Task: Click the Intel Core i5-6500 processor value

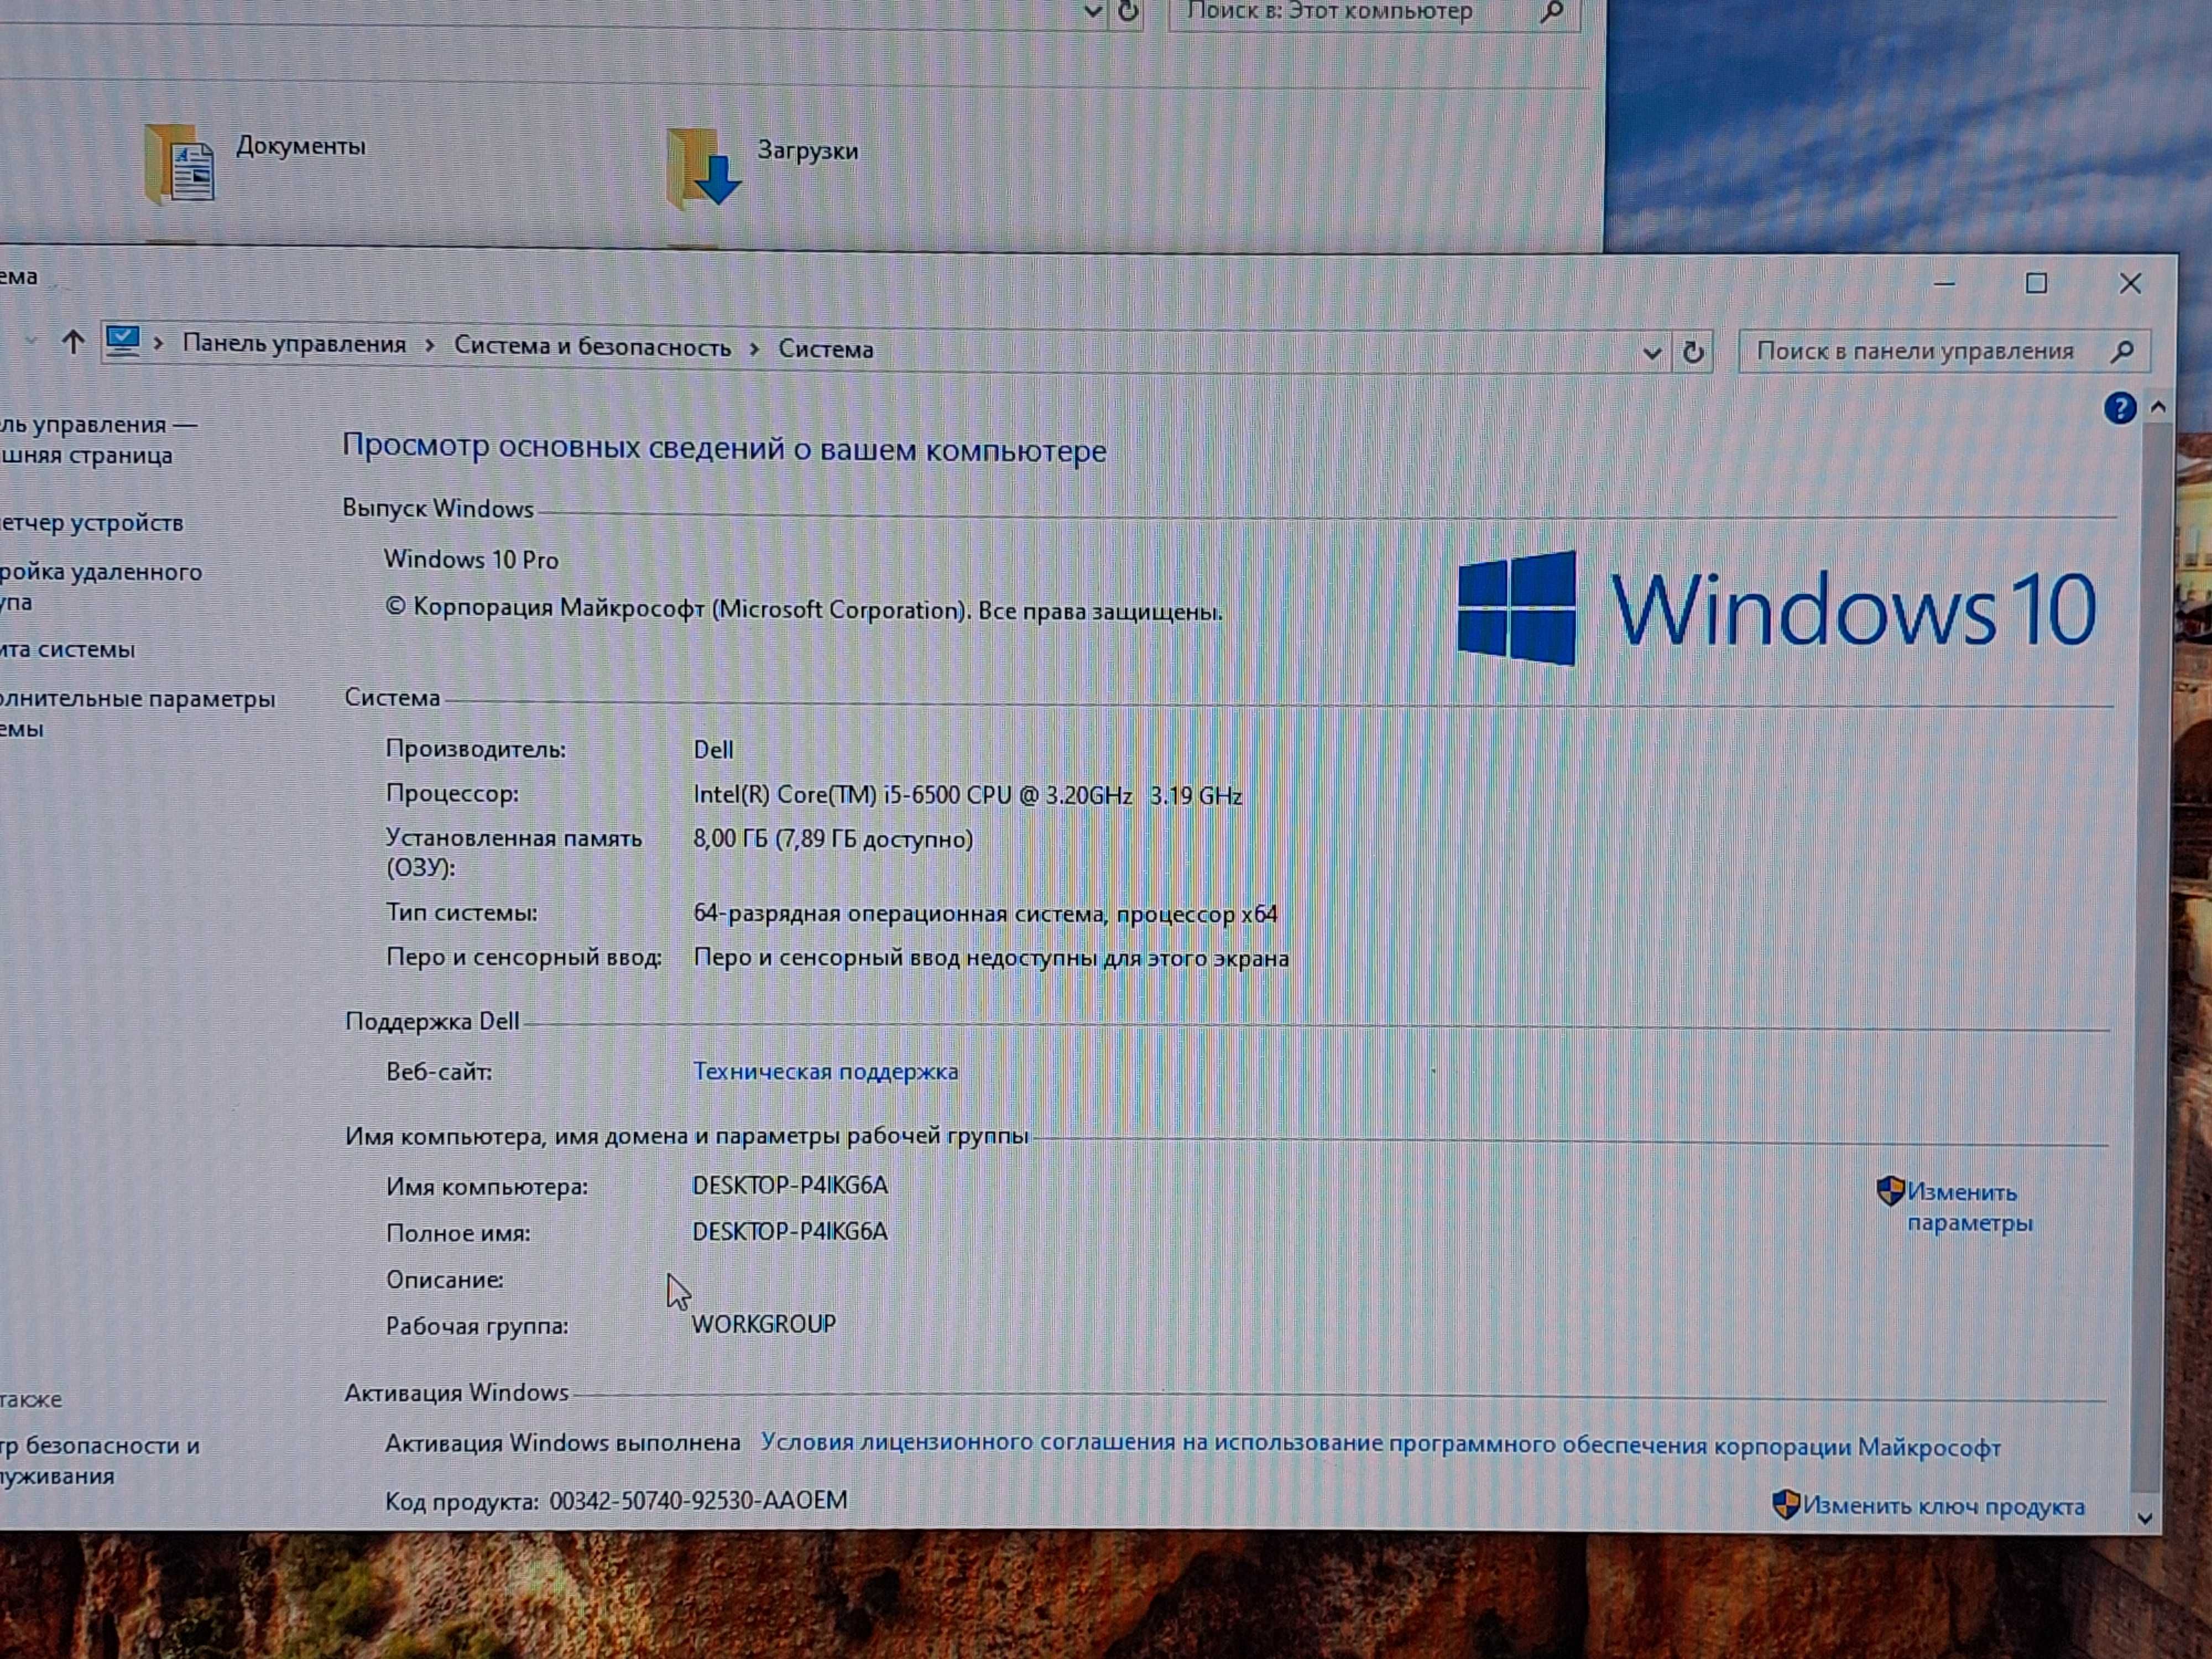Action: pyautogui.click(x=967, y=796)
